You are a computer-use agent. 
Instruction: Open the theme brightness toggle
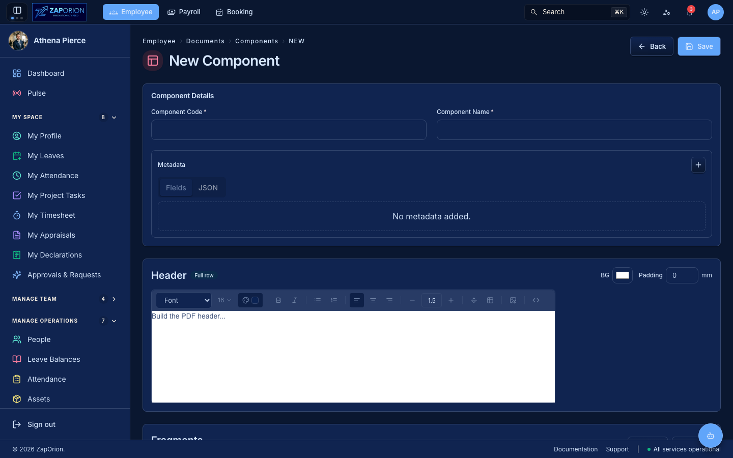644,12
